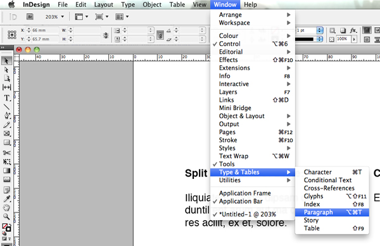Click the Go to Bridge button
Screen dimensions: 380x246
point(30,16)
